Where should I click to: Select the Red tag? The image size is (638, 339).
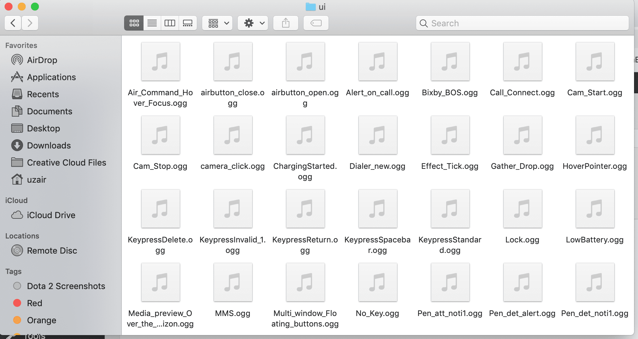pos(34,303)
